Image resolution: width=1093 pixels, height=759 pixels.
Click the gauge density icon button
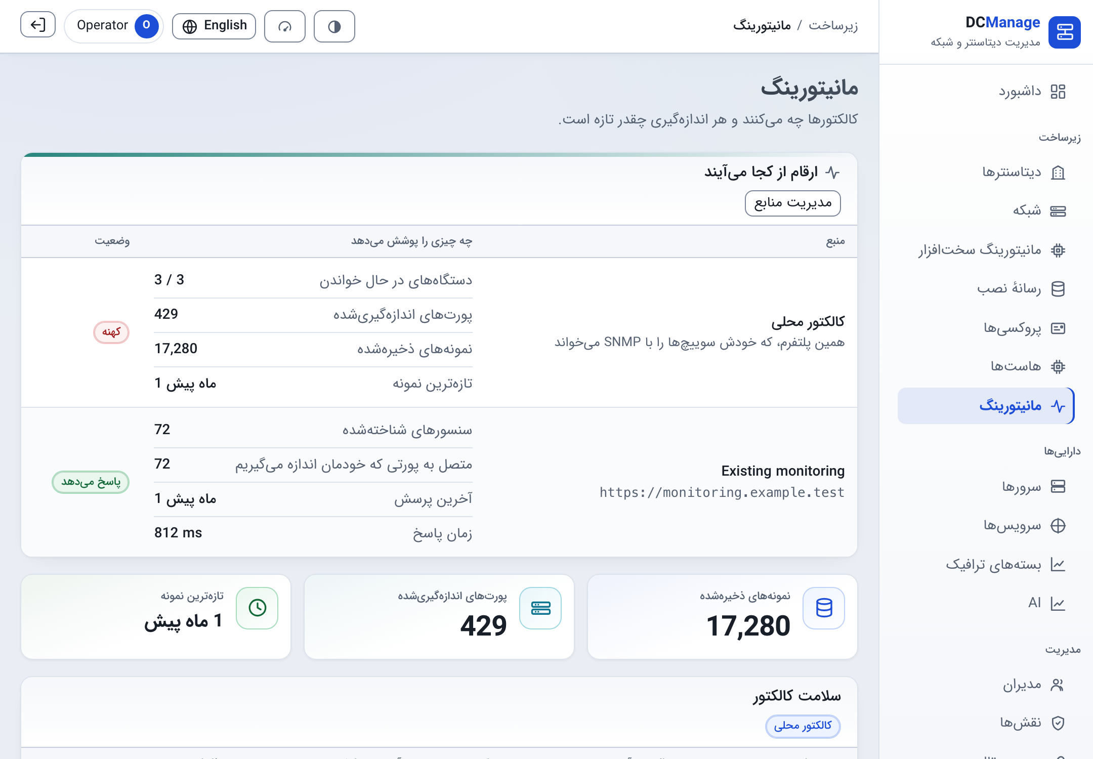coord(285,26)
